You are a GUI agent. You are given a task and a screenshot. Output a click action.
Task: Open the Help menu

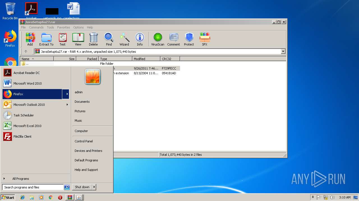click(x=90, y=27)
